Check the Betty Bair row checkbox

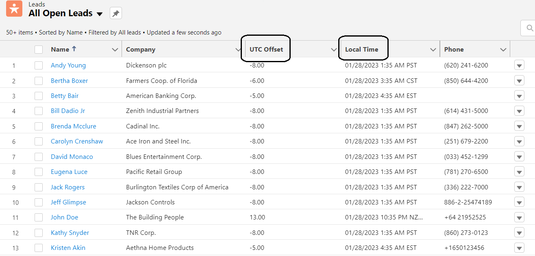click(39, 95)
